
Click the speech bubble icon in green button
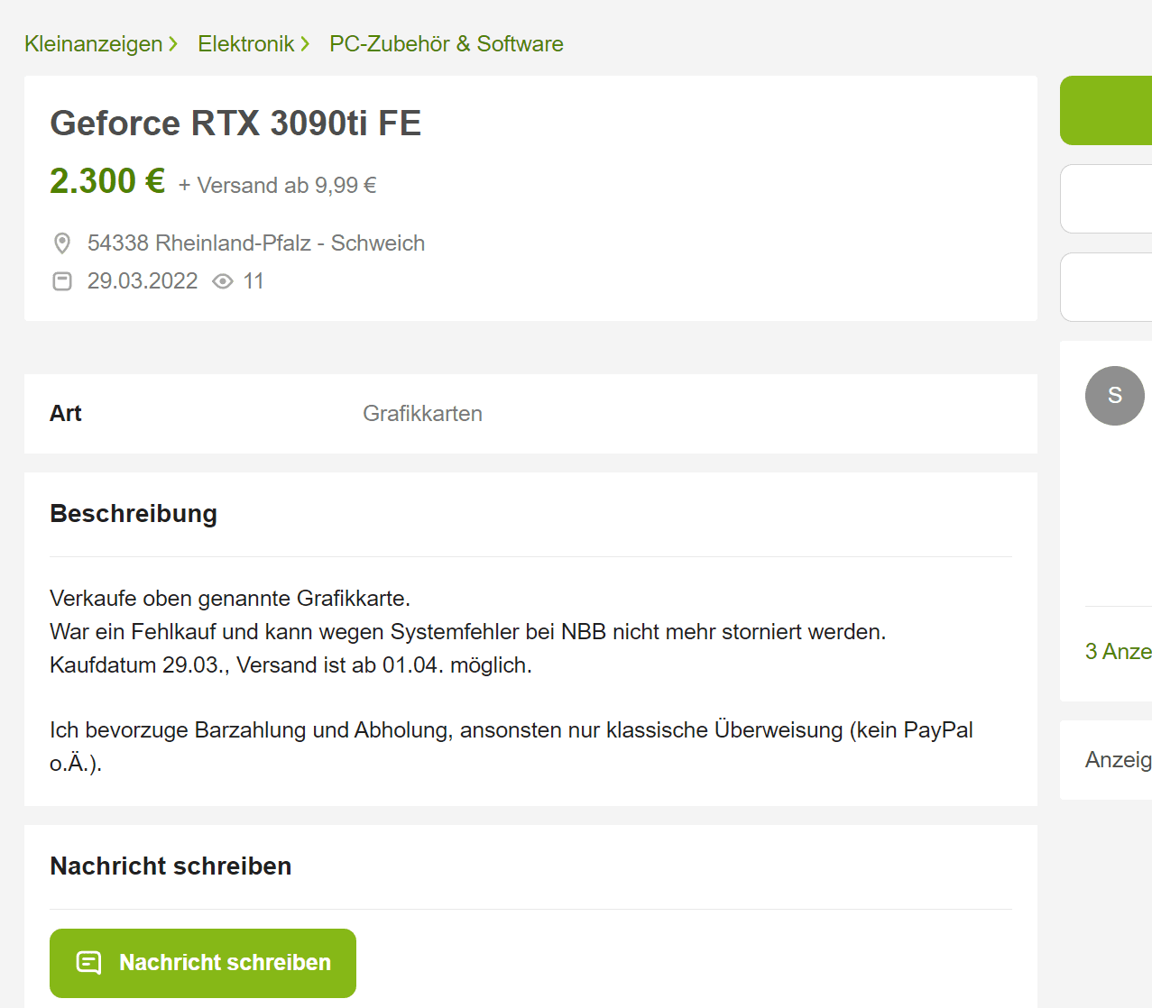click(x=89, y=963)
